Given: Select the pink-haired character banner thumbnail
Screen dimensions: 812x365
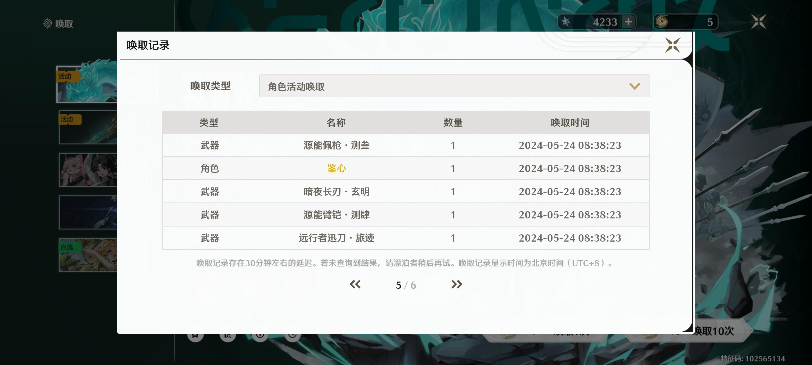Looking at the screenshot, I should point(88,170).
